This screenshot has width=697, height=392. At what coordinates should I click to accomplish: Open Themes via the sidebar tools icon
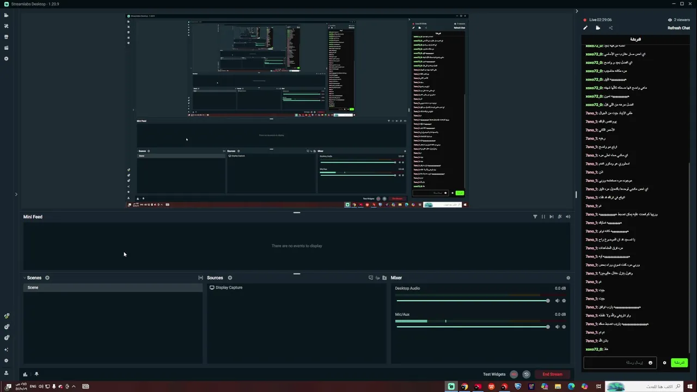pyautogui.click(x=7, y=26)
